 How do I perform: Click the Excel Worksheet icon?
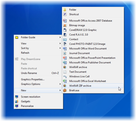[x=65, y=81]
